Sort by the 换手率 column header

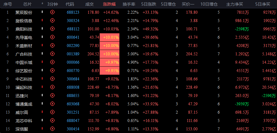pyautogui.click(x=129, y=4)
